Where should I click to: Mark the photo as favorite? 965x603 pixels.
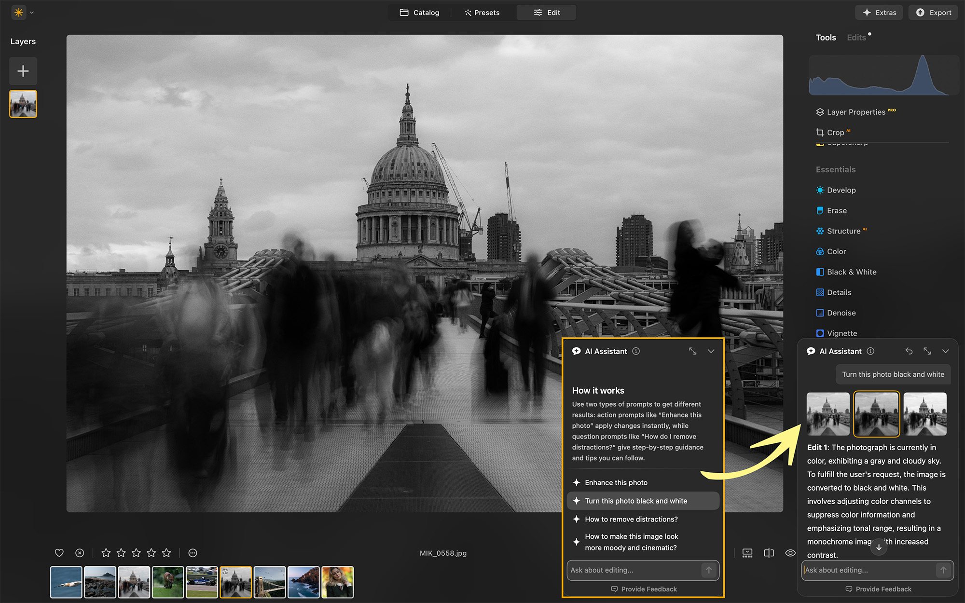point(59,553)
